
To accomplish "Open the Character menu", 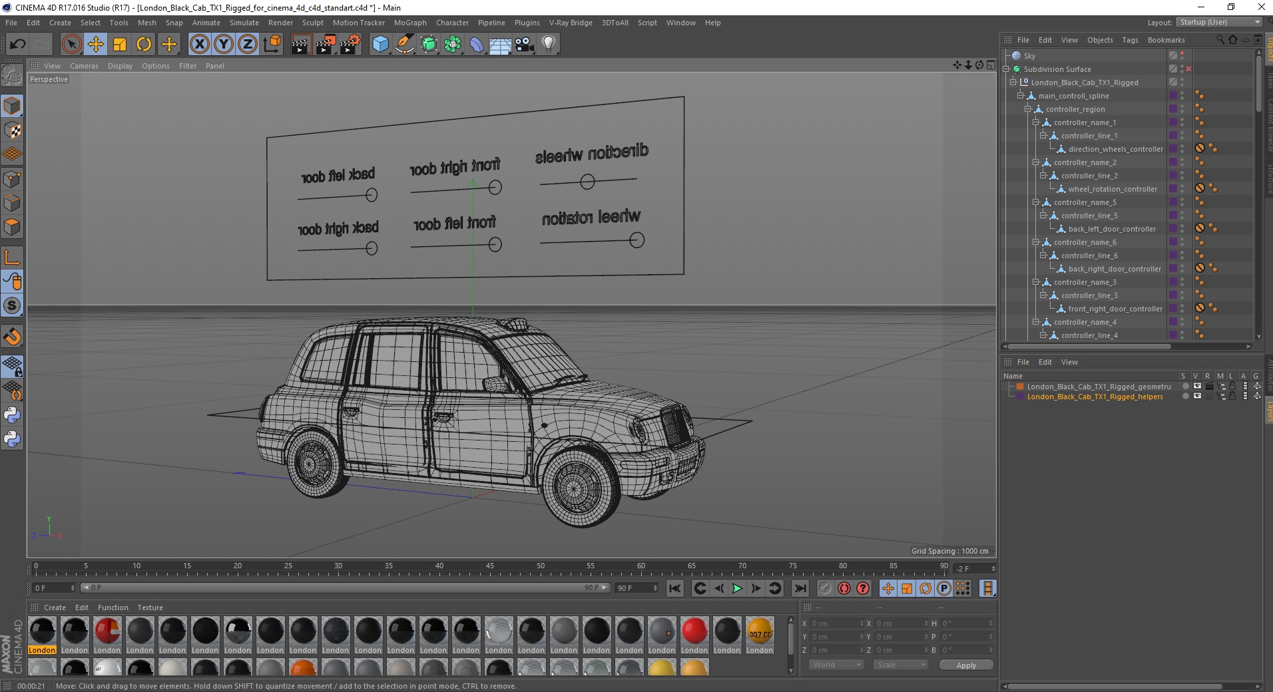I will [x=452, y=23].
